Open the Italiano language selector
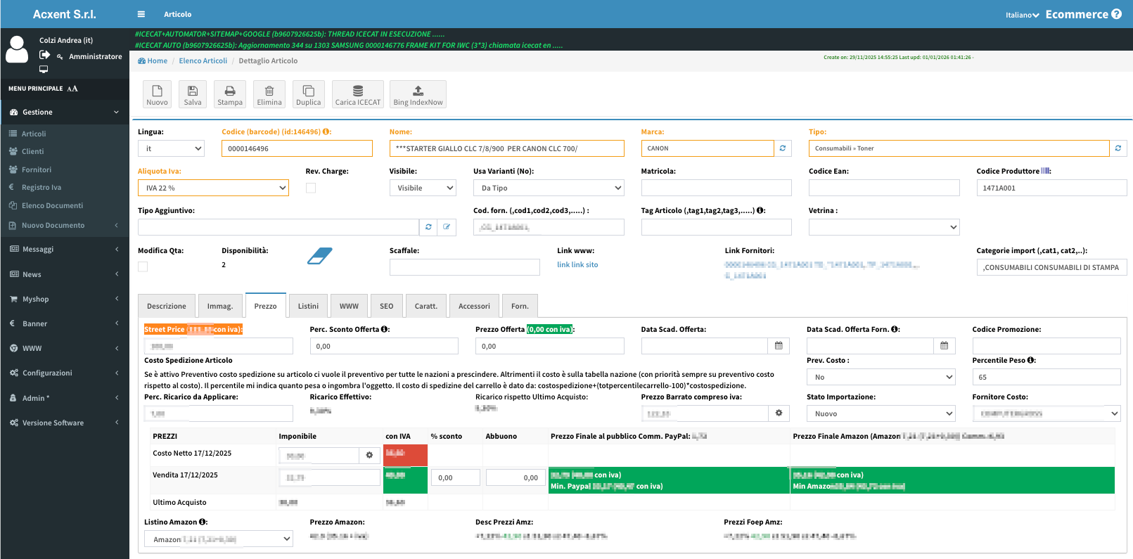Screen dimensions: 1133x559 pyautogui.click(x=1021, y=15)
